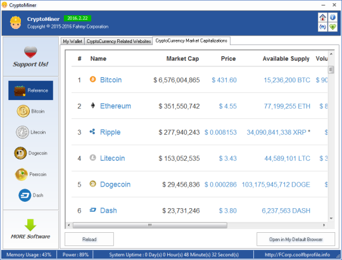
Task: Click the MORE Software green arrow
Action: pyautogui.click(x=30, y=225)
